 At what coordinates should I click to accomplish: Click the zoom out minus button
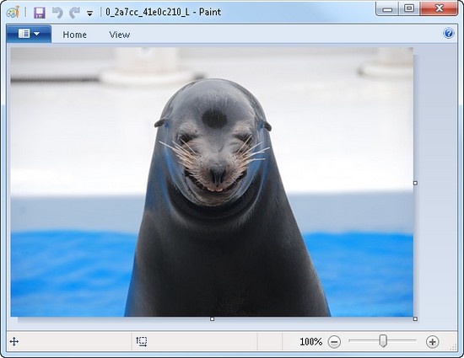pyautogui.click(x=334, y=342)
